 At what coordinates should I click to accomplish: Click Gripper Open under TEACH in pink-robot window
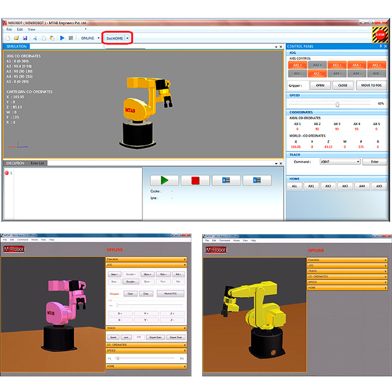pyautogui.click(x=155, y=337)
